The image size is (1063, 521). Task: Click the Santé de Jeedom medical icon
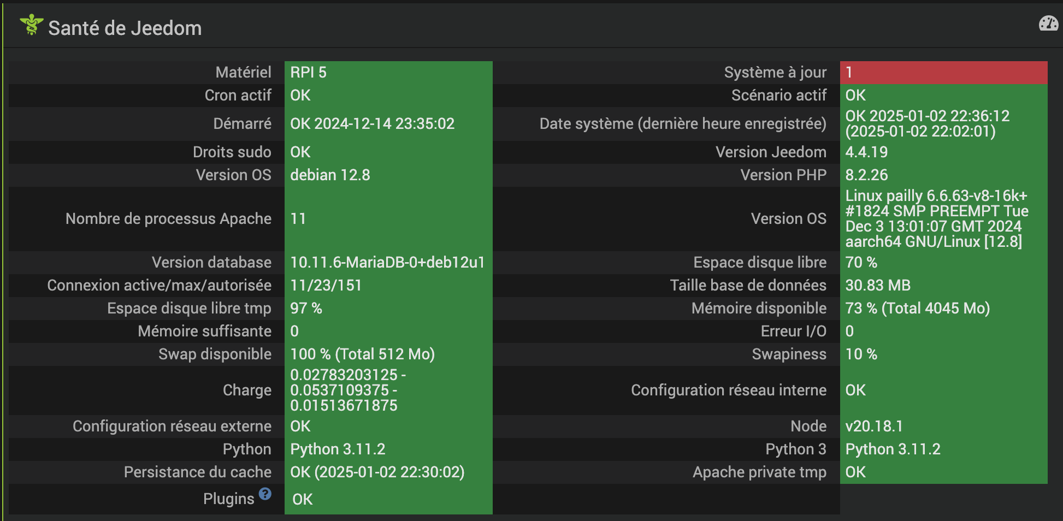(x=31, y=25)
